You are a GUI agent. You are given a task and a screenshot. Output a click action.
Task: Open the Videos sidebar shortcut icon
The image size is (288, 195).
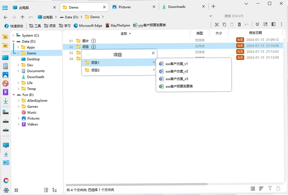[5, 92]
